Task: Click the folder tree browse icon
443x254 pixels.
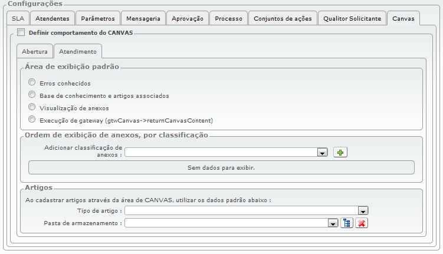Action: point(347,223)
